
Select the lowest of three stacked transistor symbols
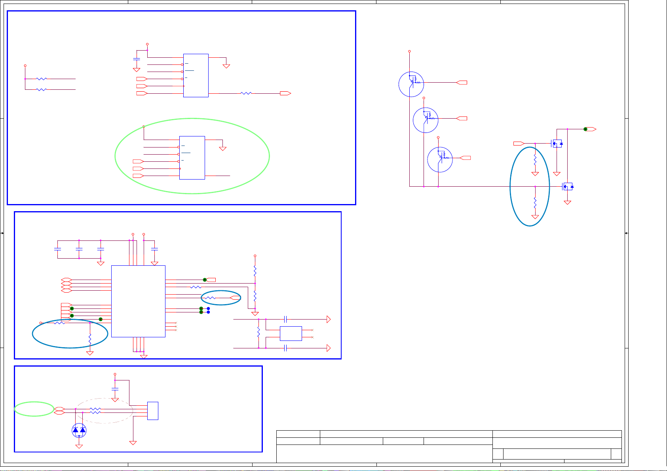coord(440,160)
